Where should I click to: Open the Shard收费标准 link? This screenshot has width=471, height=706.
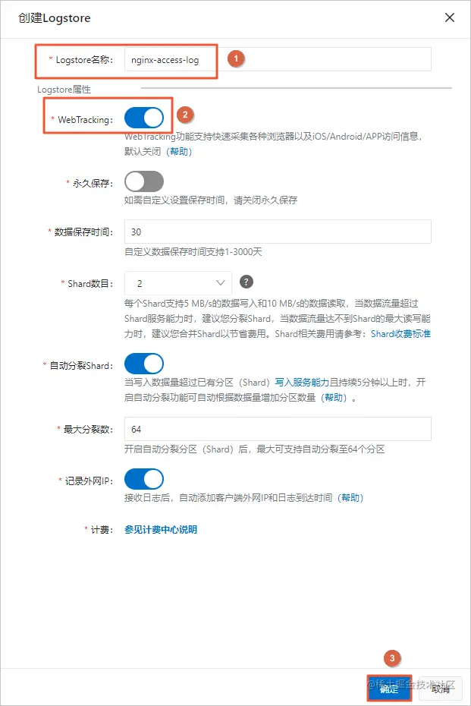click(400, 333)
